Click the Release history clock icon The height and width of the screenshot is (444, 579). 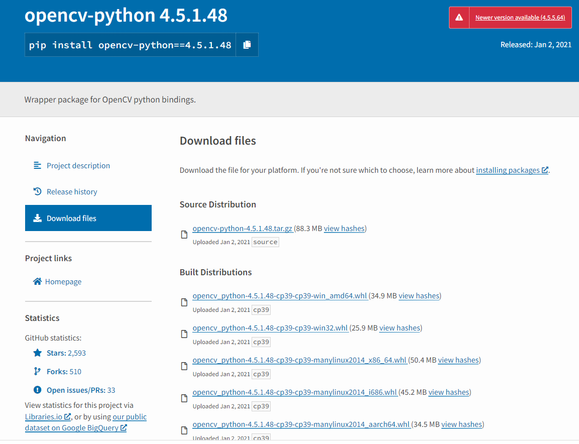click(37, 191)
